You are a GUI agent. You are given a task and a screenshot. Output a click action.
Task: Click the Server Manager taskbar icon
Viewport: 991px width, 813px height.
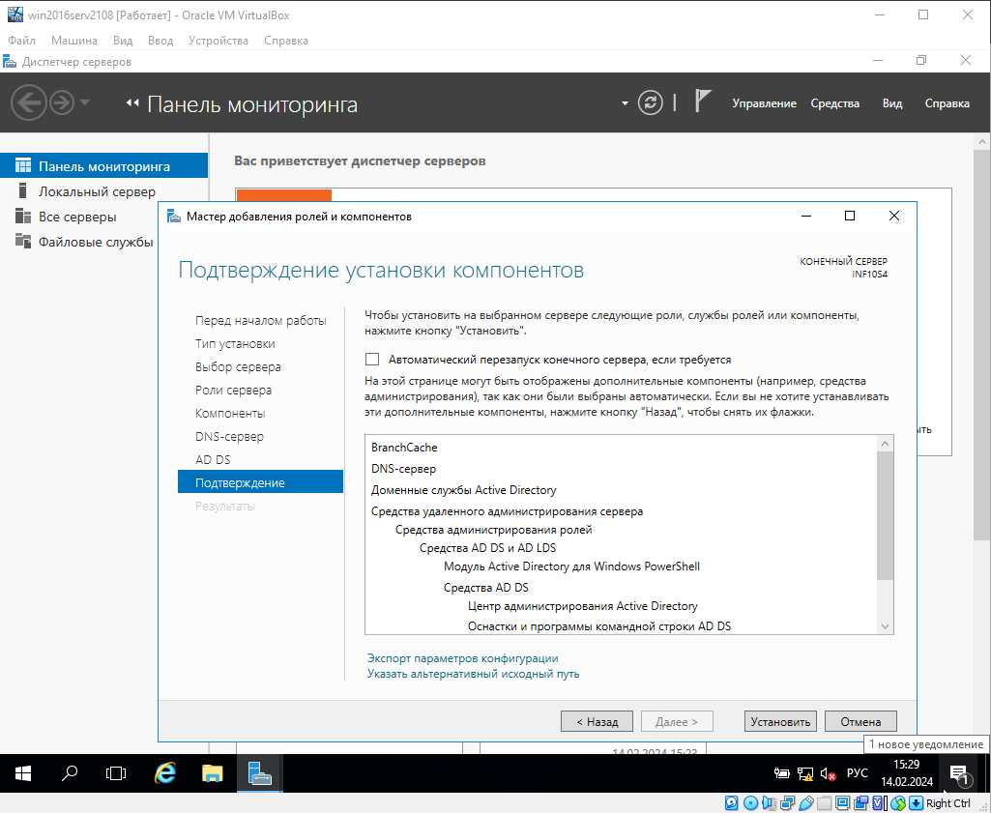pos(259,773)
